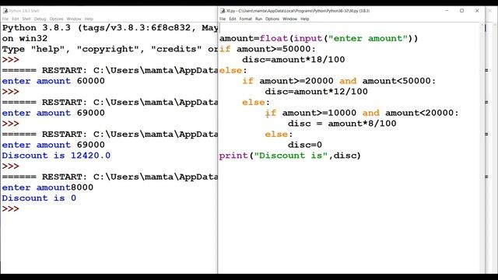
Task: Click 'Discount is 0' output in shell
Action: tap(39, 198)
